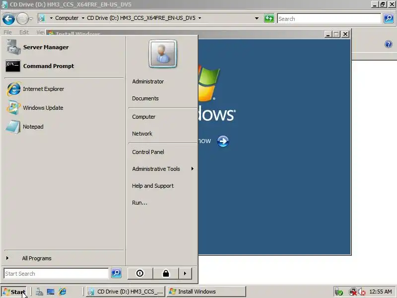The height and width of the screenshot is (298, 397).
Task: Click the power shut down button
Action: click(140, 274)
